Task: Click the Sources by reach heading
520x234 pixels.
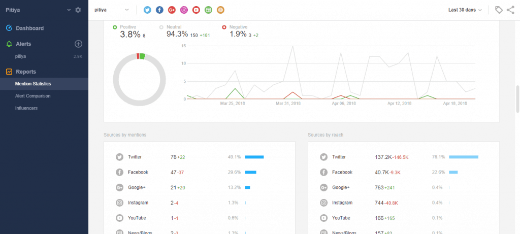Action: pos(326,135)
